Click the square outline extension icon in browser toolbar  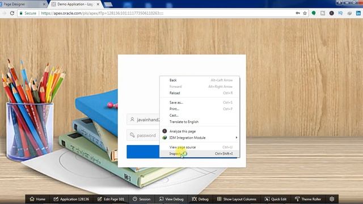tap(323, 13)
